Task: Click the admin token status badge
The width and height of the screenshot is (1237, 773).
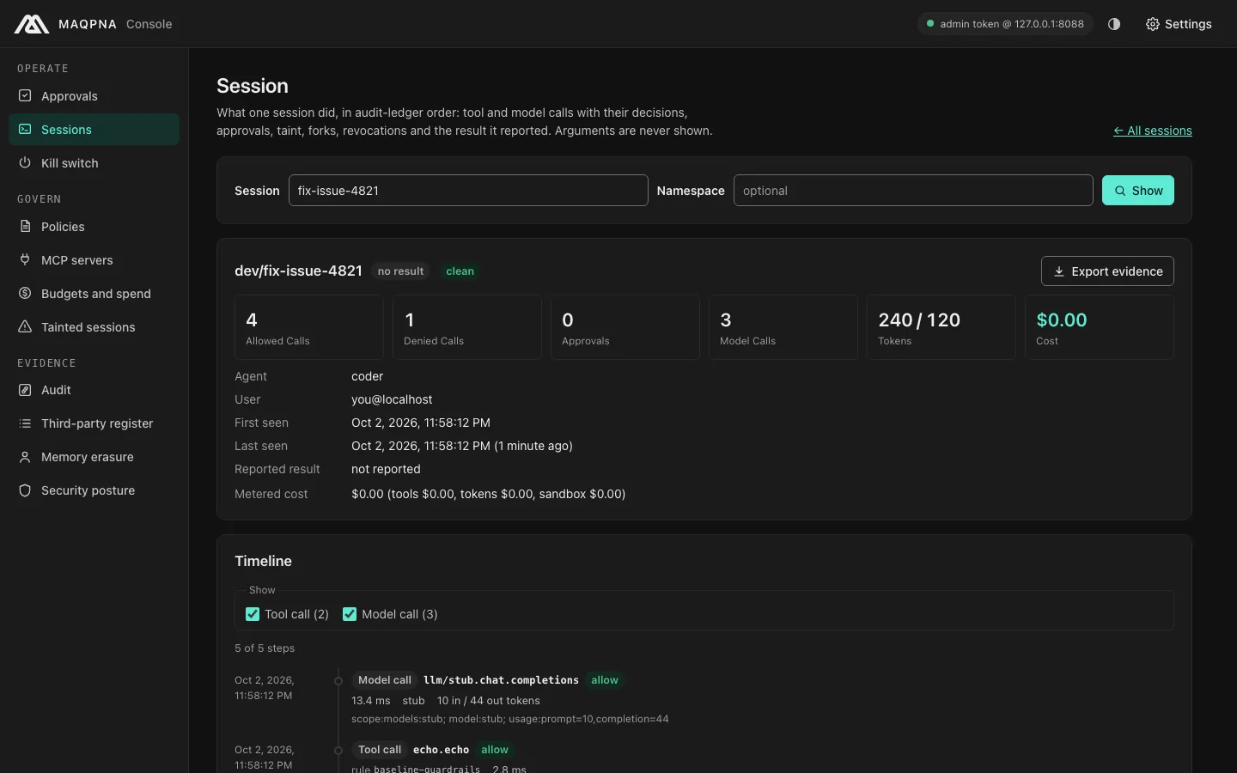Action: tap(1005, 24)
